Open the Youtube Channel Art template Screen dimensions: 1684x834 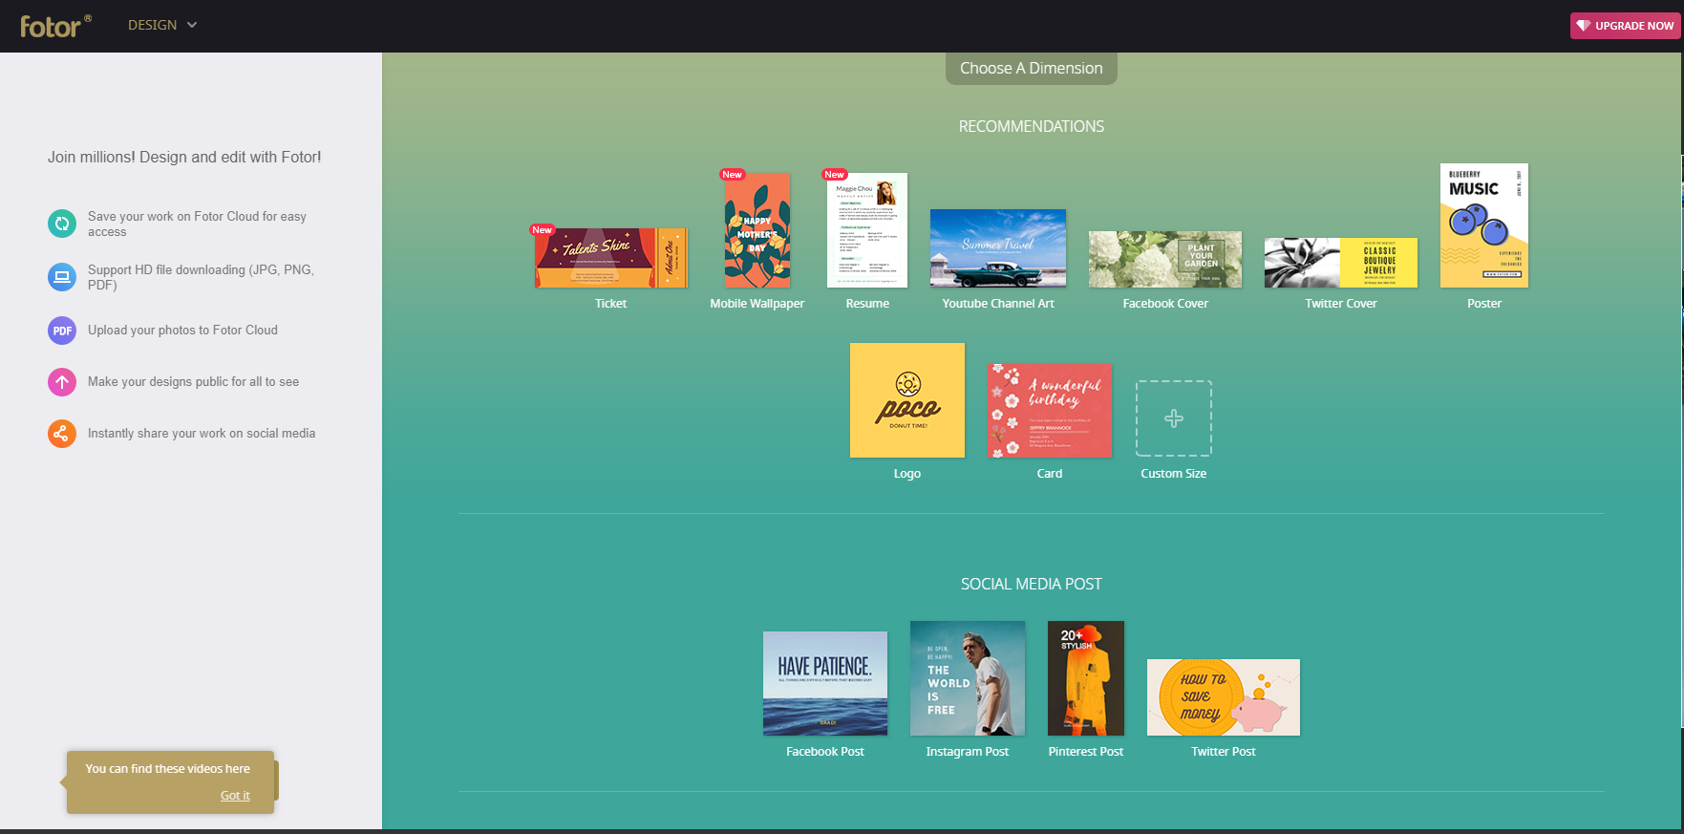tap(997, 248)
